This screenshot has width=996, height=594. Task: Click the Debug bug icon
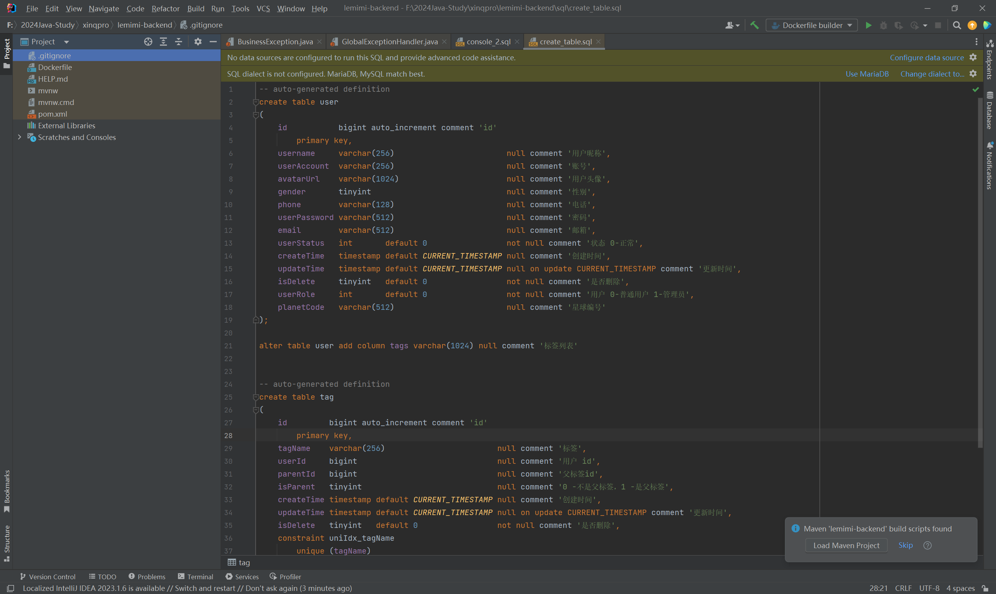pyautogui.click(x=884, y=25)
